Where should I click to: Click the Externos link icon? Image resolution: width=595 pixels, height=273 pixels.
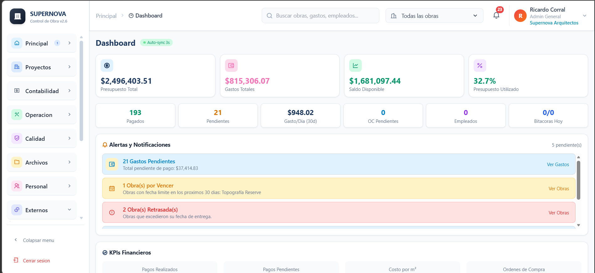pyautogui.click(x=17, y=210)
